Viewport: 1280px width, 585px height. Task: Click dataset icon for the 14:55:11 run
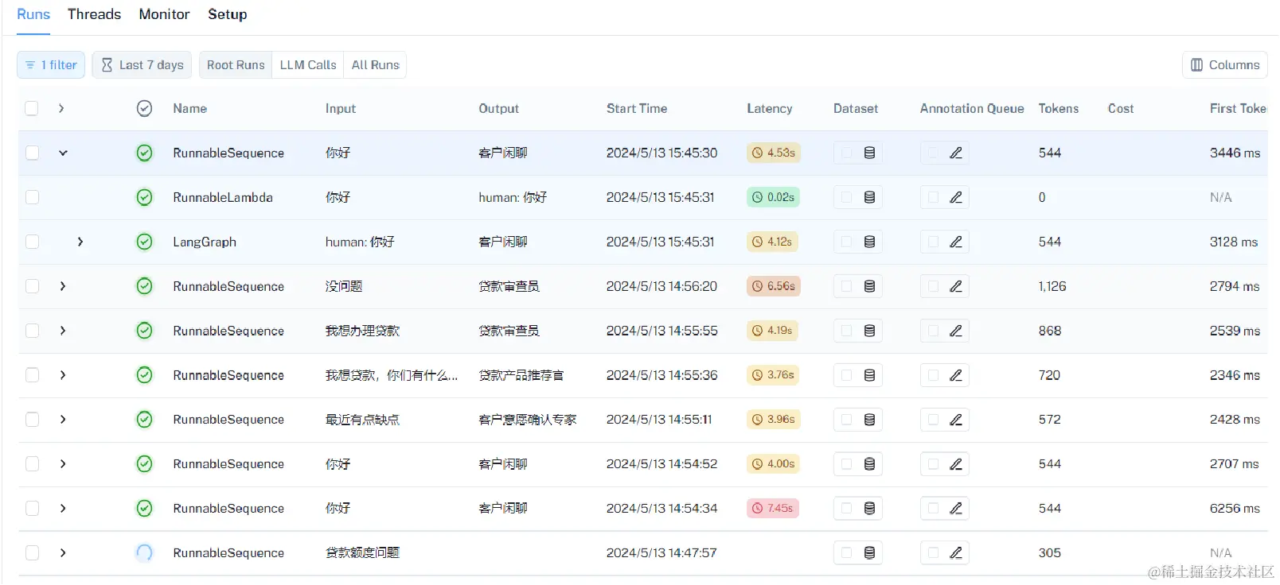coord(869,420)
